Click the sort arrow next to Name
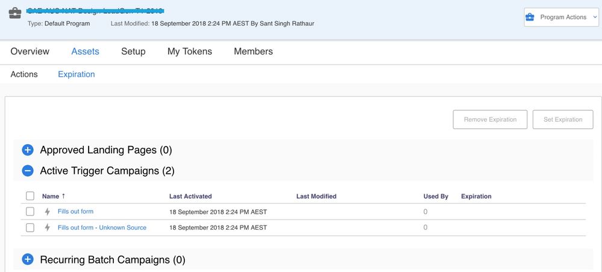Image resolution: width=602 pixels, height=272 pixels. pyautogui.click(x=64, y=196)
